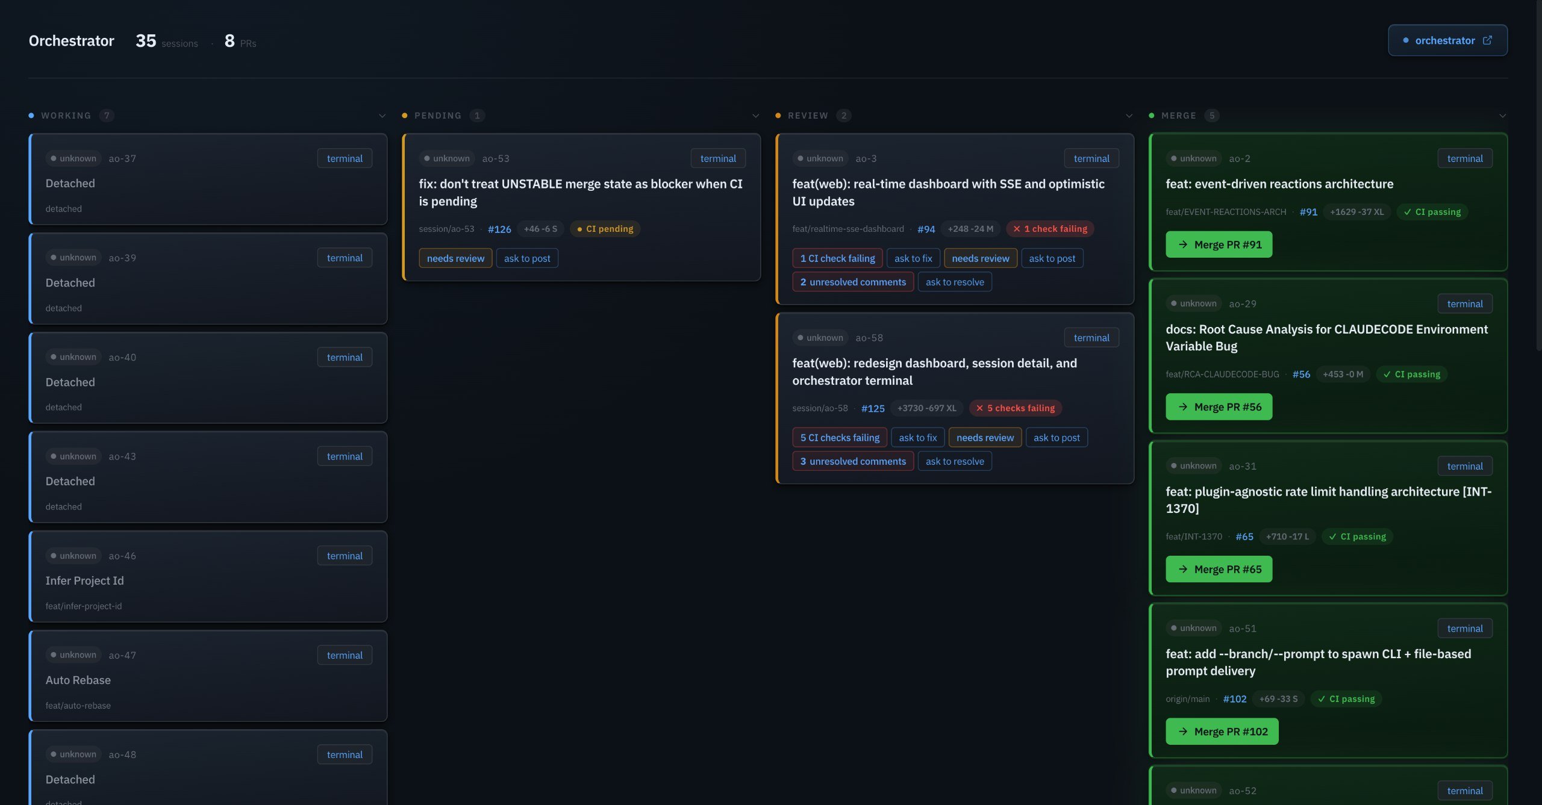Open pull request #94 link
Image resolution: width=1542 pixels, height=805 pixels.
point(926,229)
